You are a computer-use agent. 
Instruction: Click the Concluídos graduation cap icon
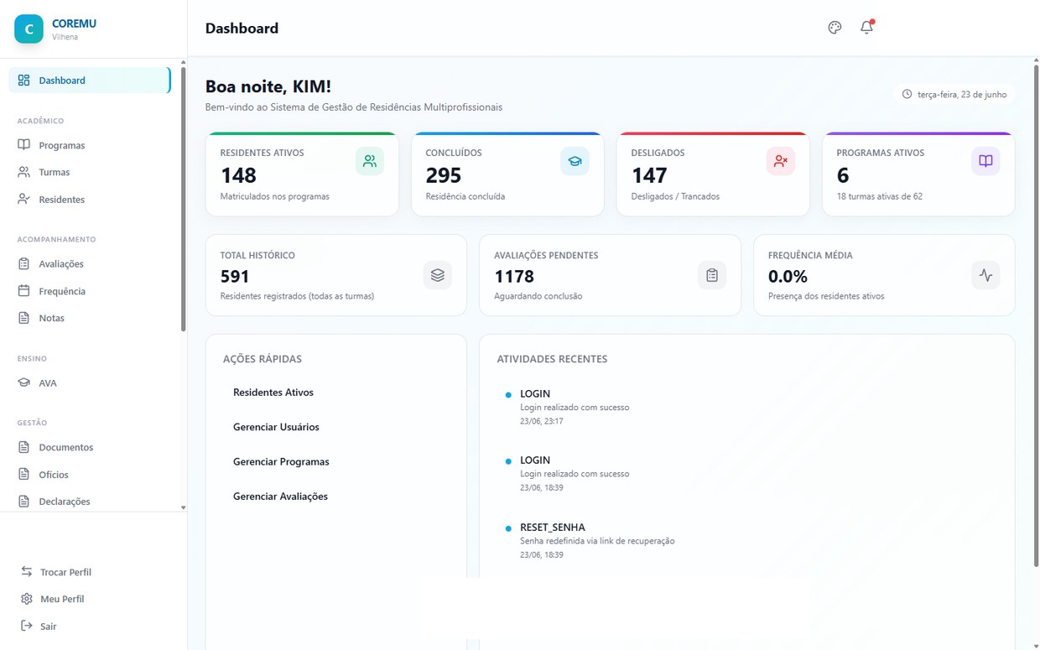575,161
